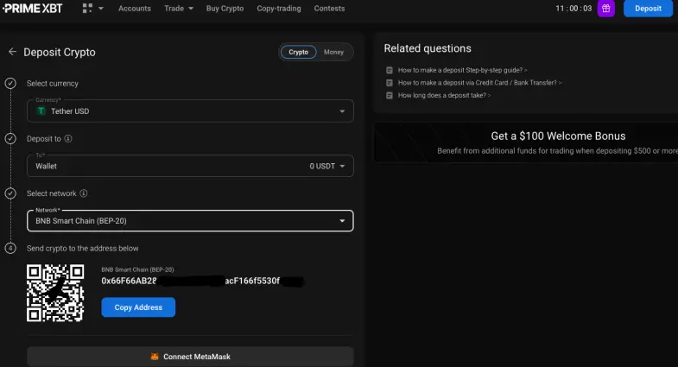Click BNB Smart Chain label above address
678x367 pixels.
[137, 269]
